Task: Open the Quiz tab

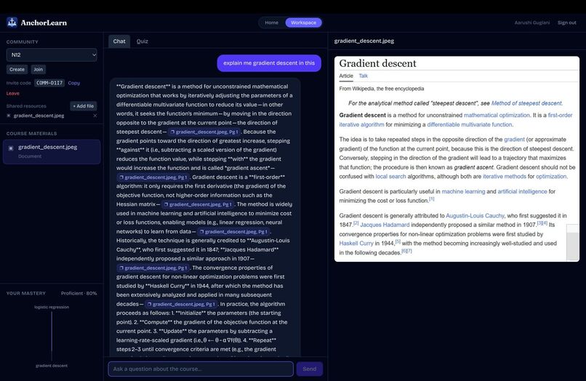Action: (x=142, y=41)
